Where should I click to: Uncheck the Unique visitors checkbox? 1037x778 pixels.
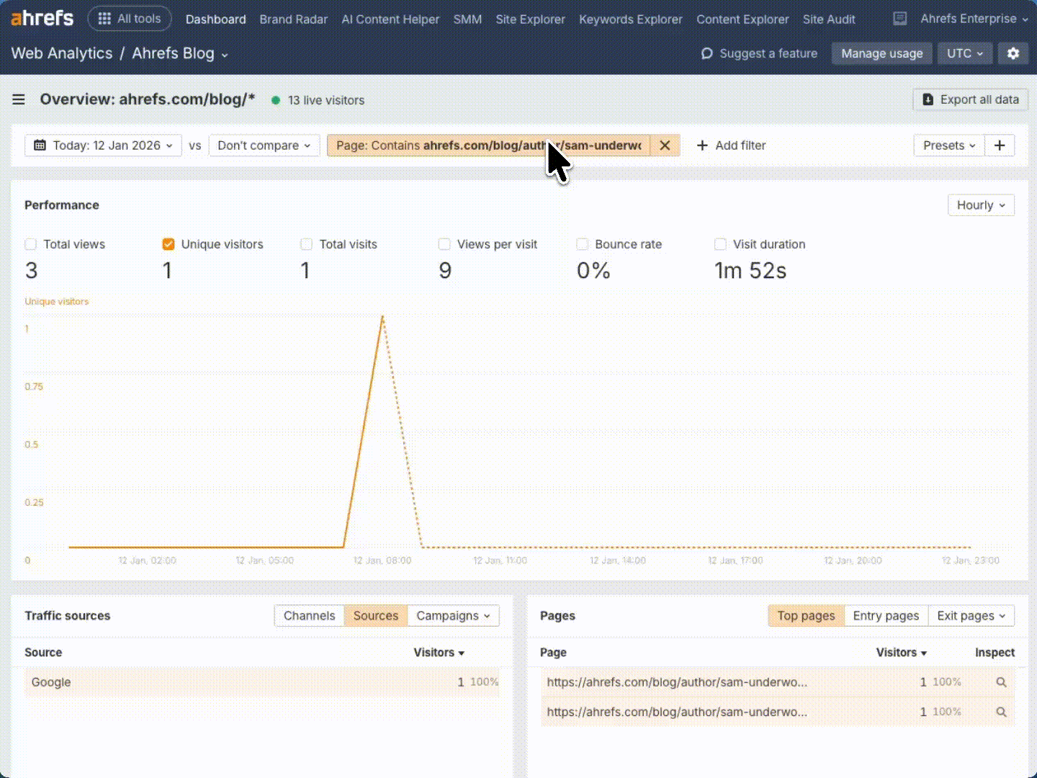point(169,244)
